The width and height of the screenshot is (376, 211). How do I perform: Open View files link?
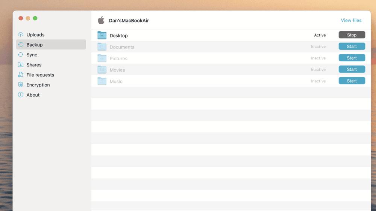pyautogui.click(x=351, y=20)
